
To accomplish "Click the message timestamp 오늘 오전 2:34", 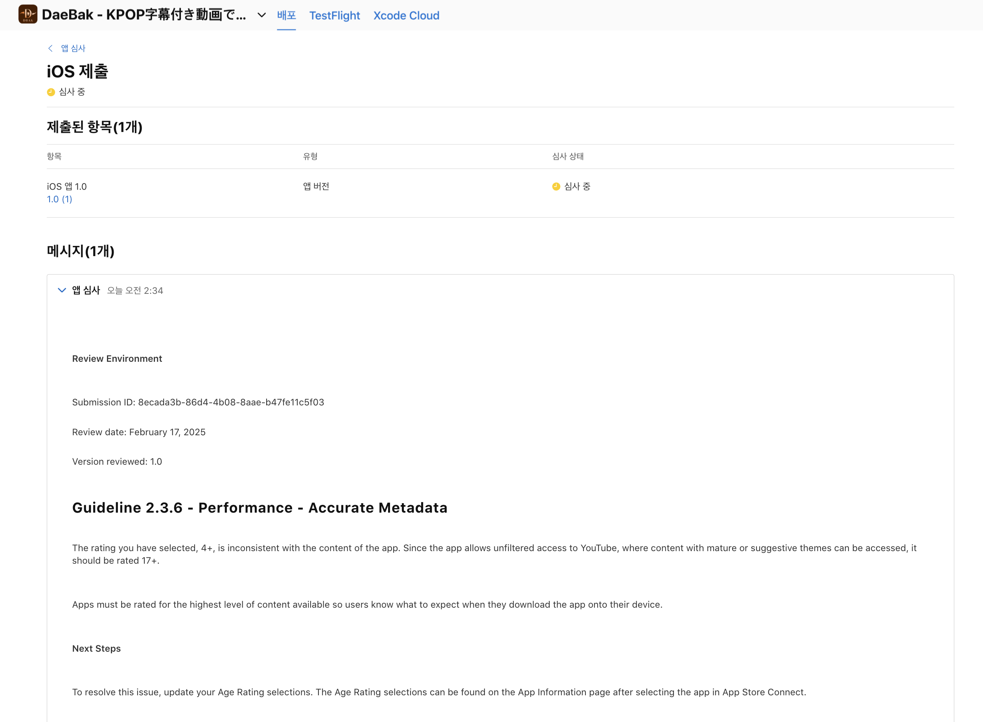I will pos(135,291).
